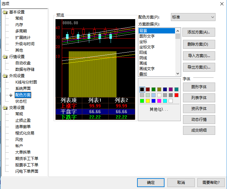Pick the dark red color swatch
The height and width of the screenshot is (189, 227).
pyautogui.click(x=148, y=90)
